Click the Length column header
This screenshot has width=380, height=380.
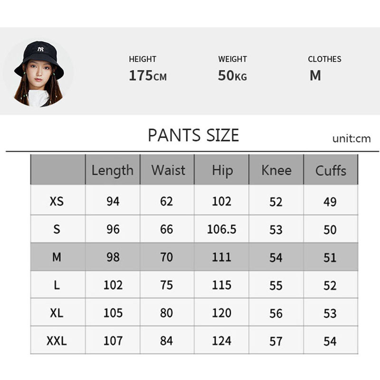[x=113, y=170]
